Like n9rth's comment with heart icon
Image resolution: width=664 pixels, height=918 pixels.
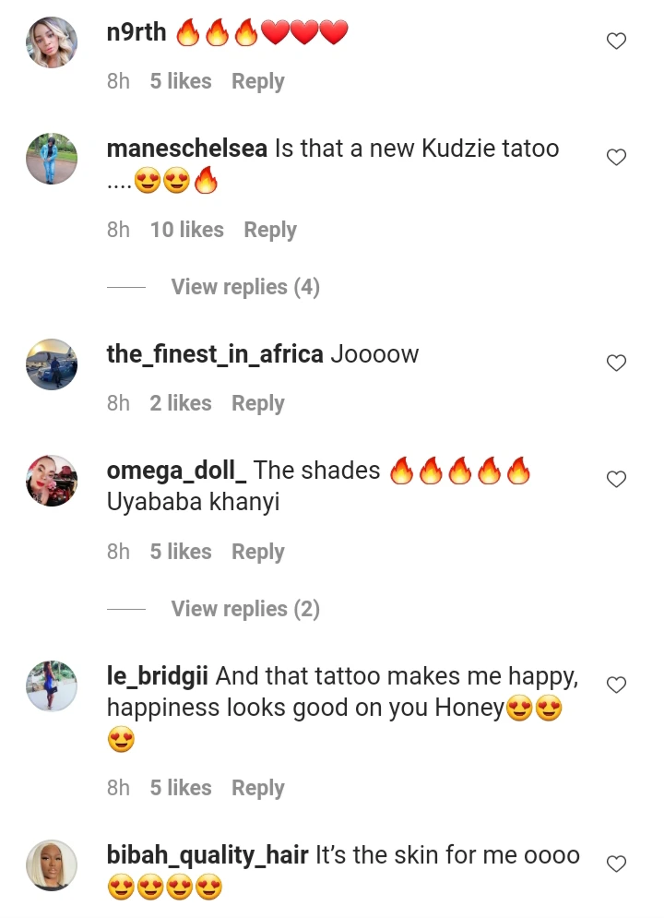[x=616, y=41]
